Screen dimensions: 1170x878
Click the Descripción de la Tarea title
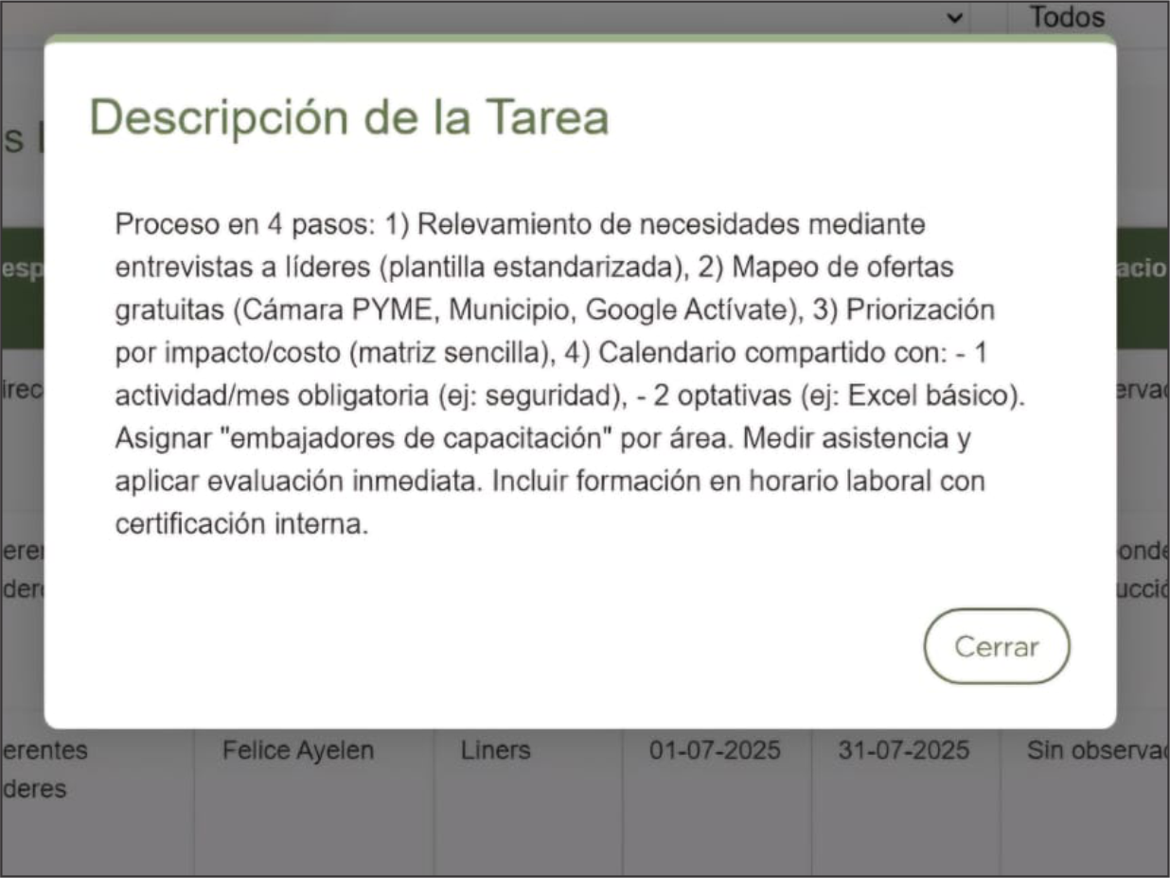click(348, 117)
